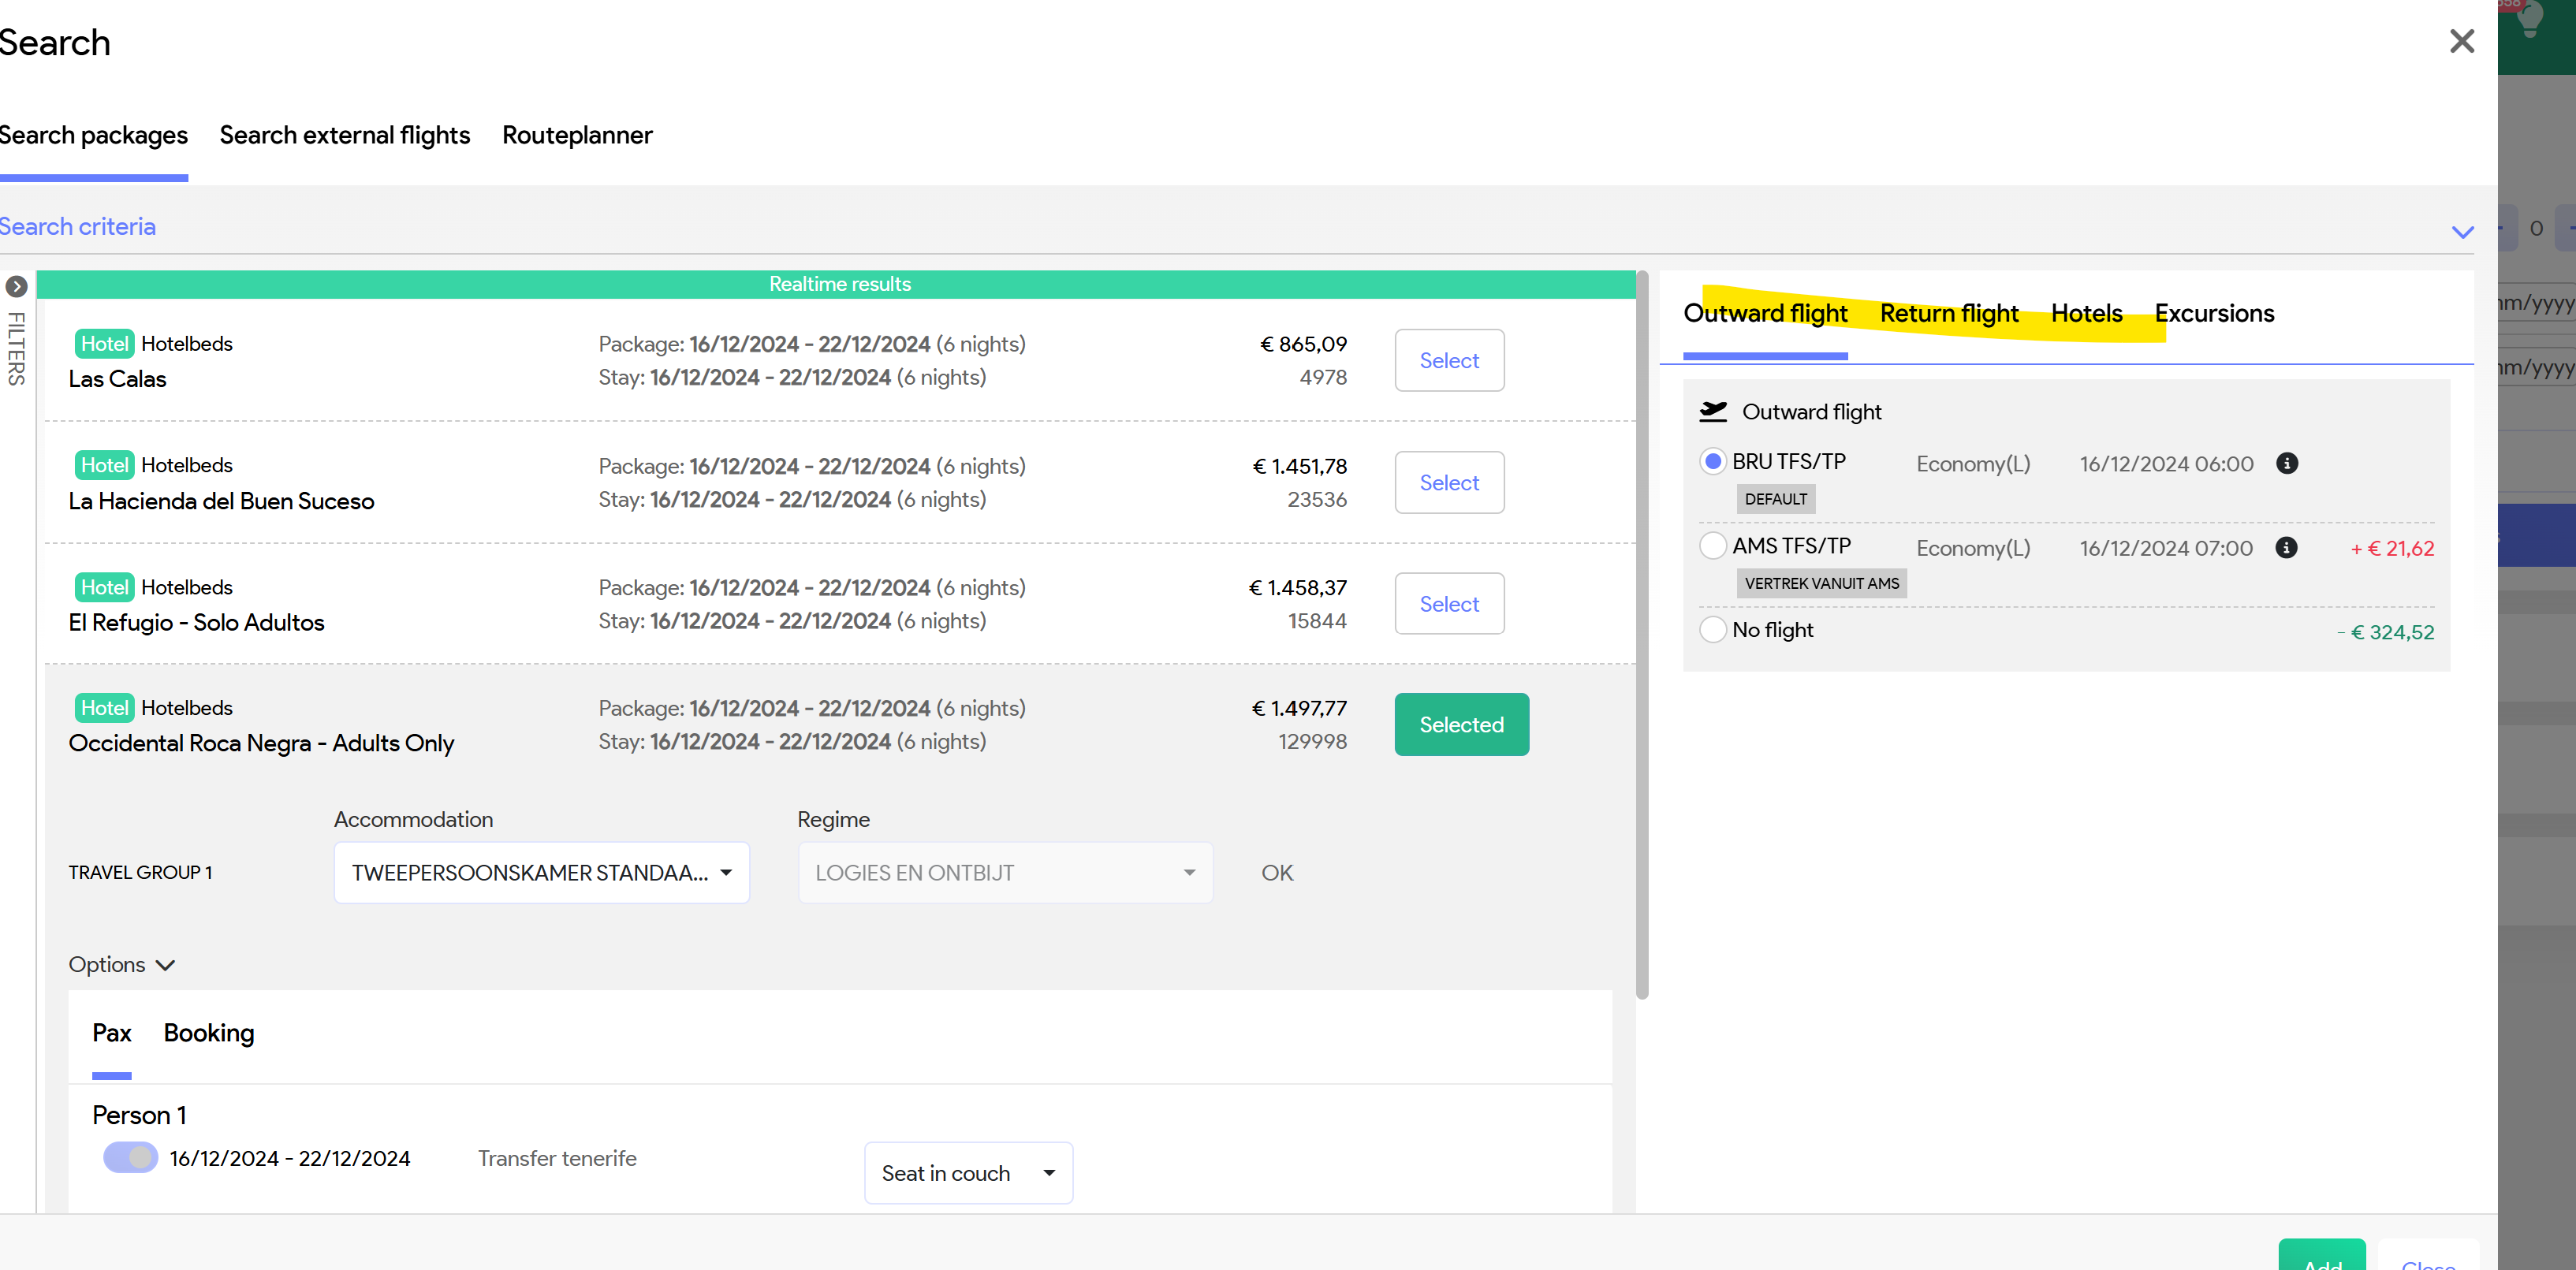The width and height of the screenshot is (2576, 1270).
Task: Open Search external flights tab
Action: pyautogui.click(x=344, y=135)
